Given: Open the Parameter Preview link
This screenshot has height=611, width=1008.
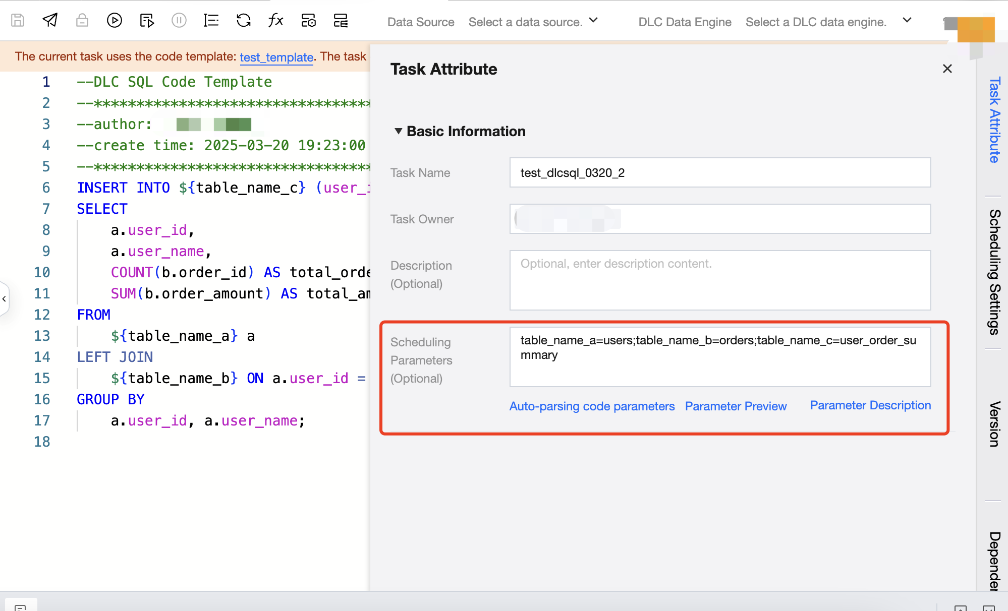Looking at the screenshot, I should coord(736,406).
